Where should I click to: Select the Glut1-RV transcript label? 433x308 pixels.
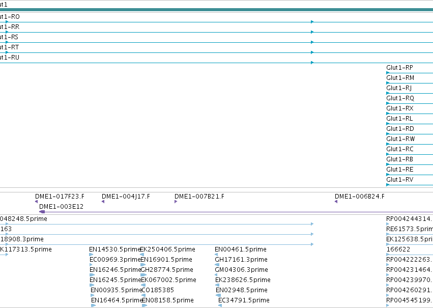pos(400,180)
